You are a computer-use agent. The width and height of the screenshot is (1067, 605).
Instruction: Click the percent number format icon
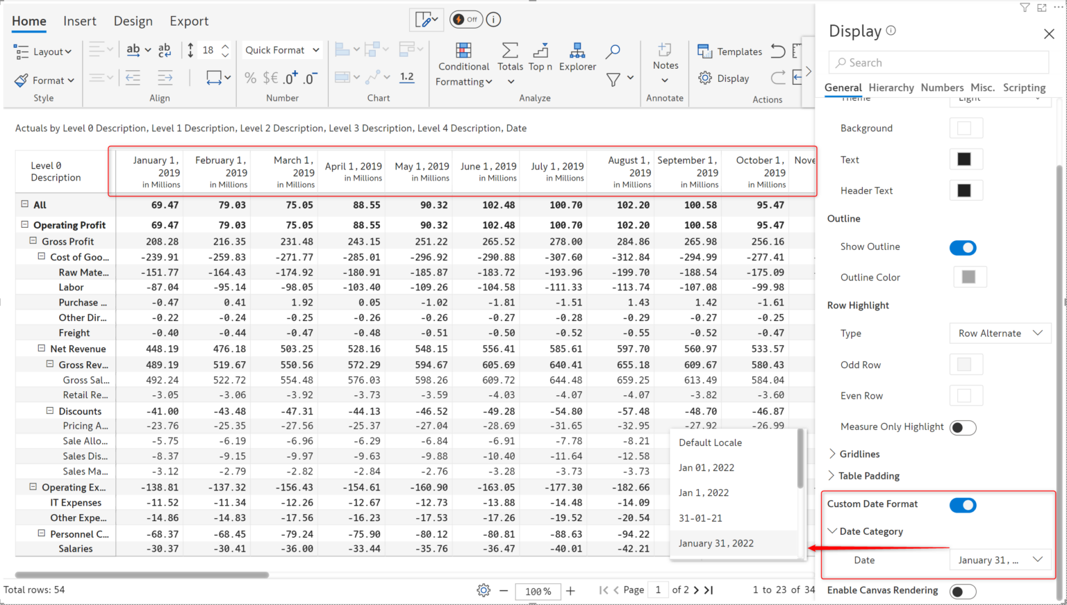250,78
